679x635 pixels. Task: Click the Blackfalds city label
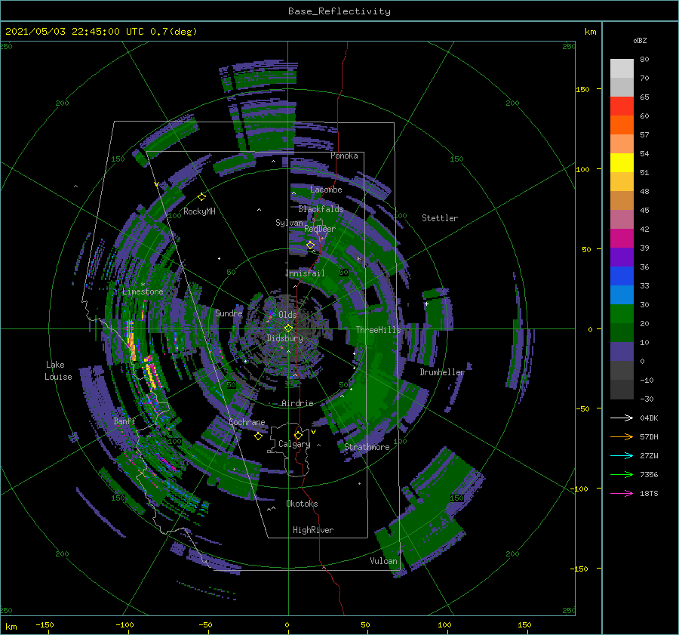[x=321, y=209]
